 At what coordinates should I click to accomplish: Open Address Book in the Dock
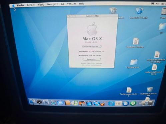67,103
